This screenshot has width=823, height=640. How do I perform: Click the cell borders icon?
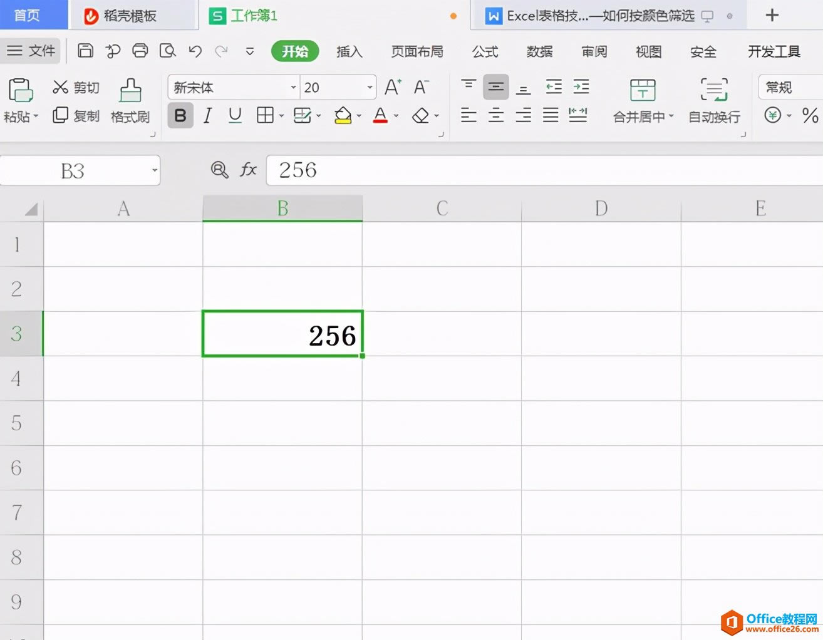266,115
